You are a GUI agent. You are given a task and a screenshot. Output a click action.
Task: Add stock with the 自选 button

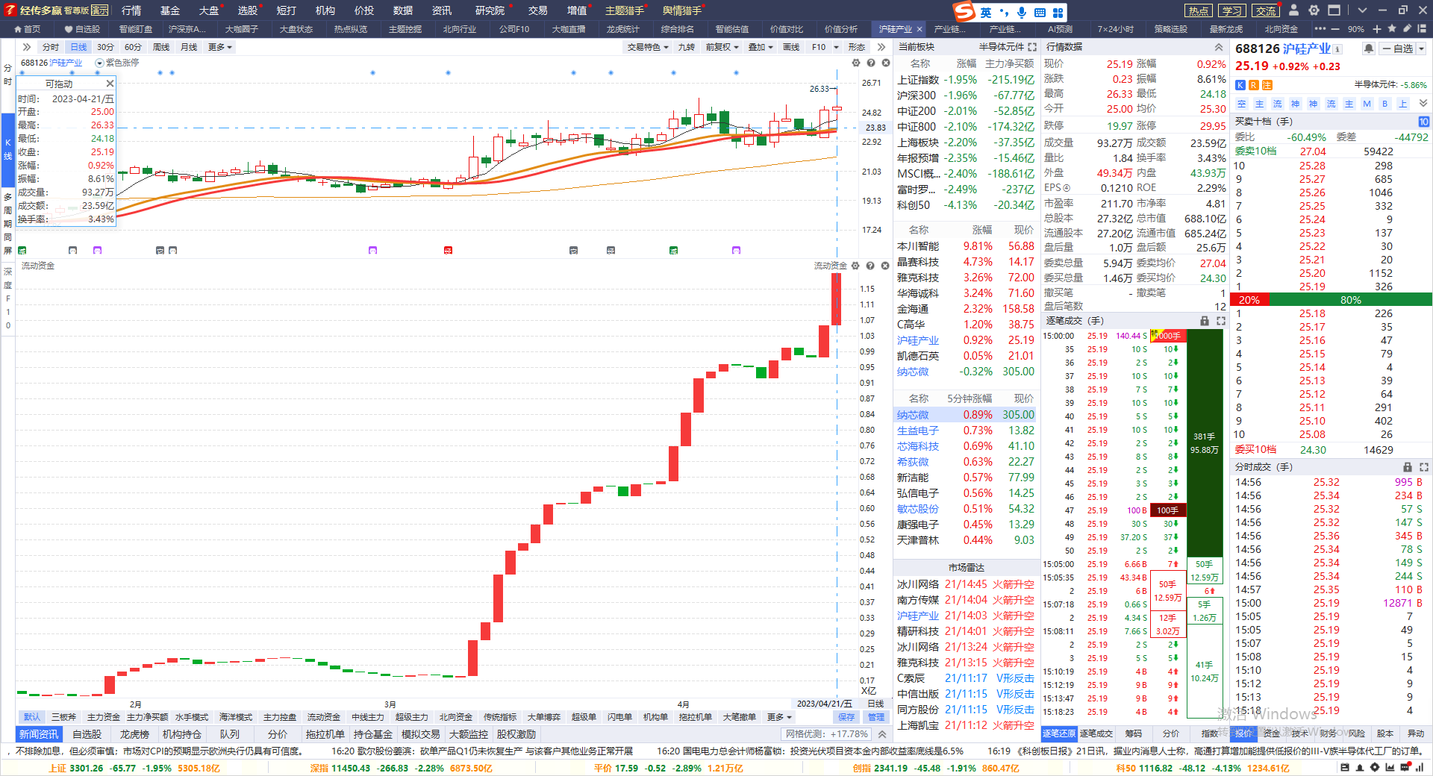[1397, 48]
